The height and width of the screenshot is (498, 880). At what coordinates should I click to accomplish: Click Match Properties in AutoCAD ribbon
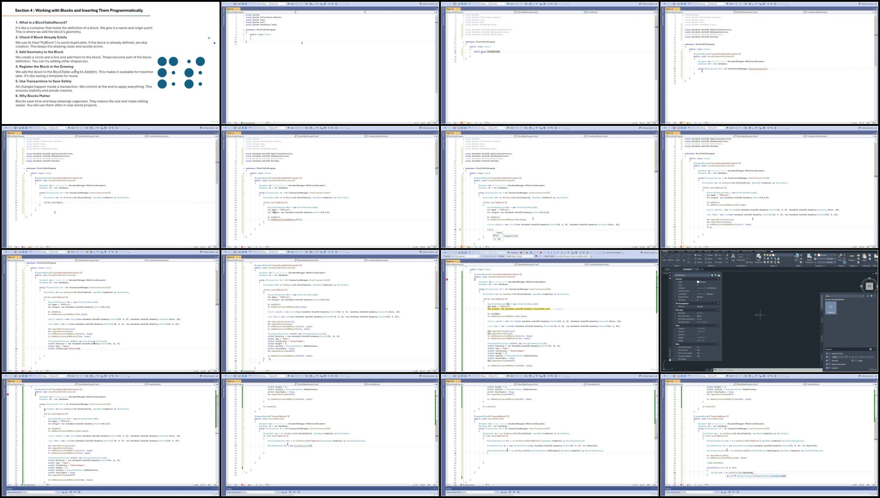tap(809, 258)
